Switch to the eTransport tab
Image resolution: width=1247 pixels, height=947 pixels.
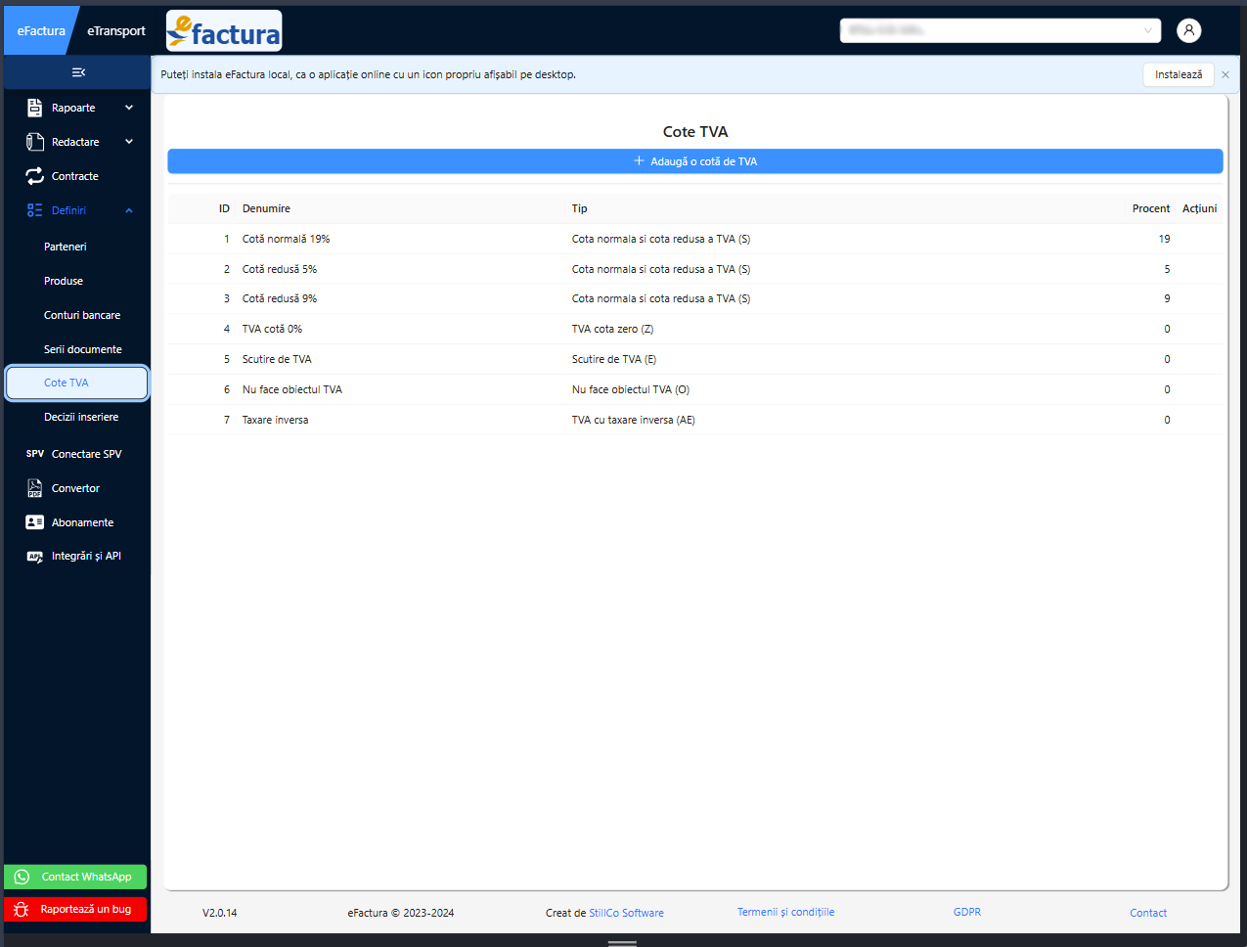[116, 30]
